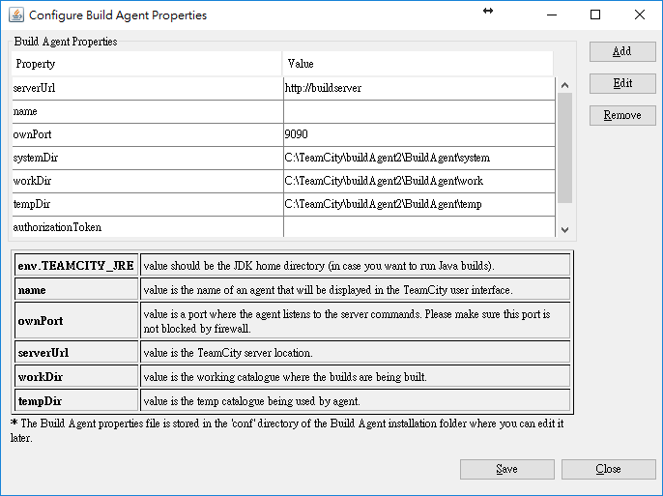This screenshot has width=663, height=496.
Task: Click the firewall port description text
Action: pos(347,321)
